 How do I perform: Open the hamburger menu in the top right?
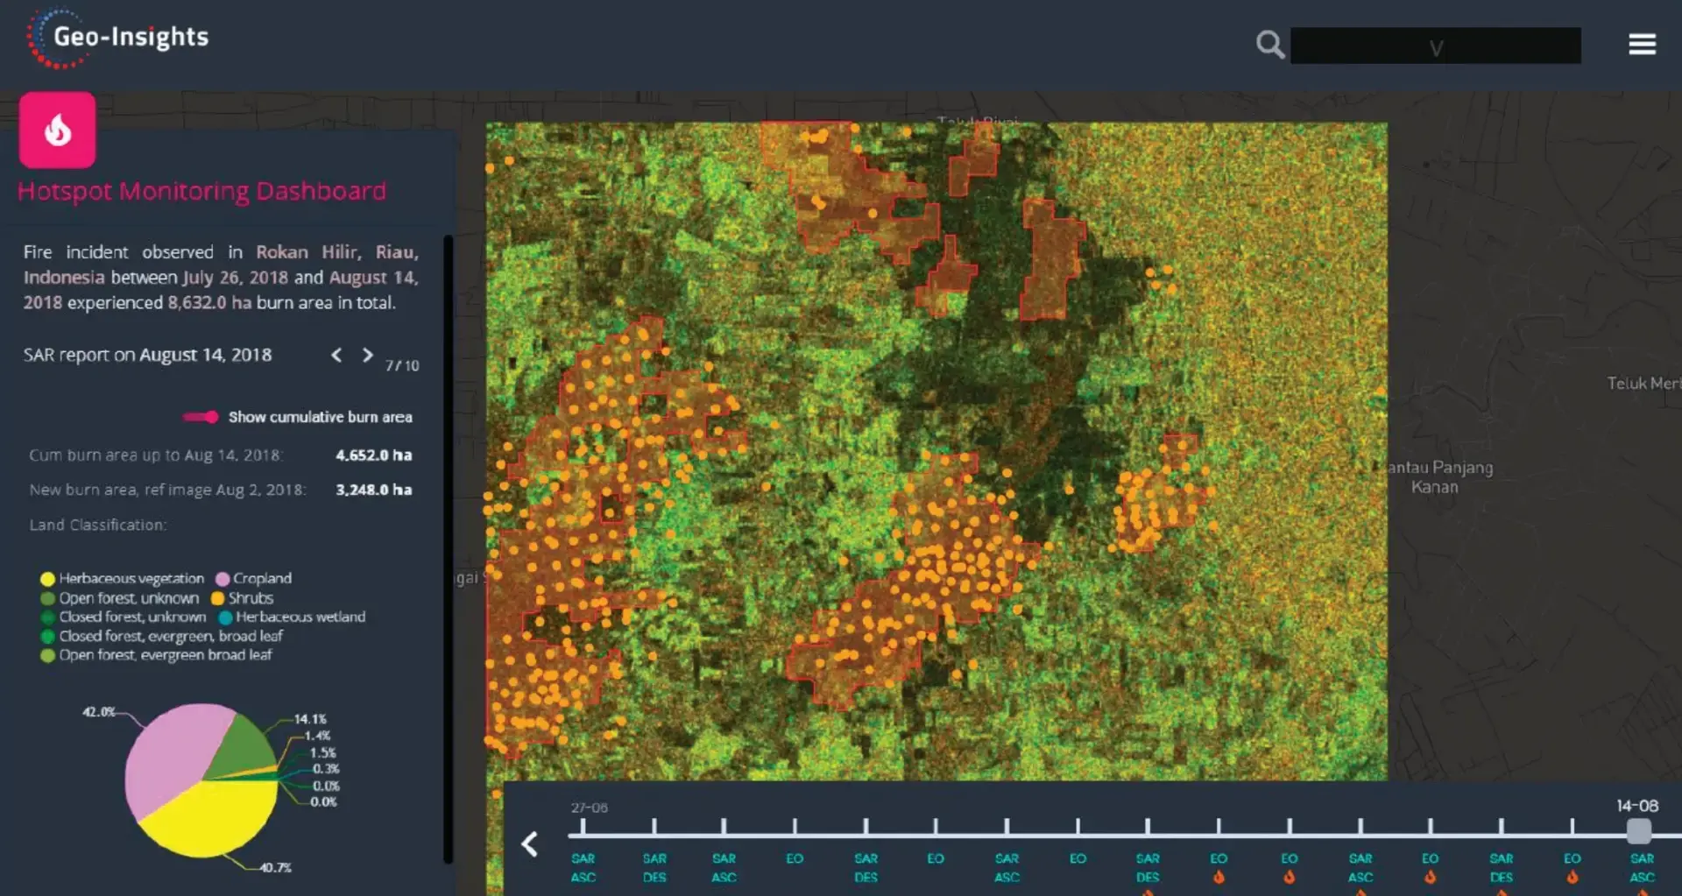pyautogui.click(x=1643, y=43)
